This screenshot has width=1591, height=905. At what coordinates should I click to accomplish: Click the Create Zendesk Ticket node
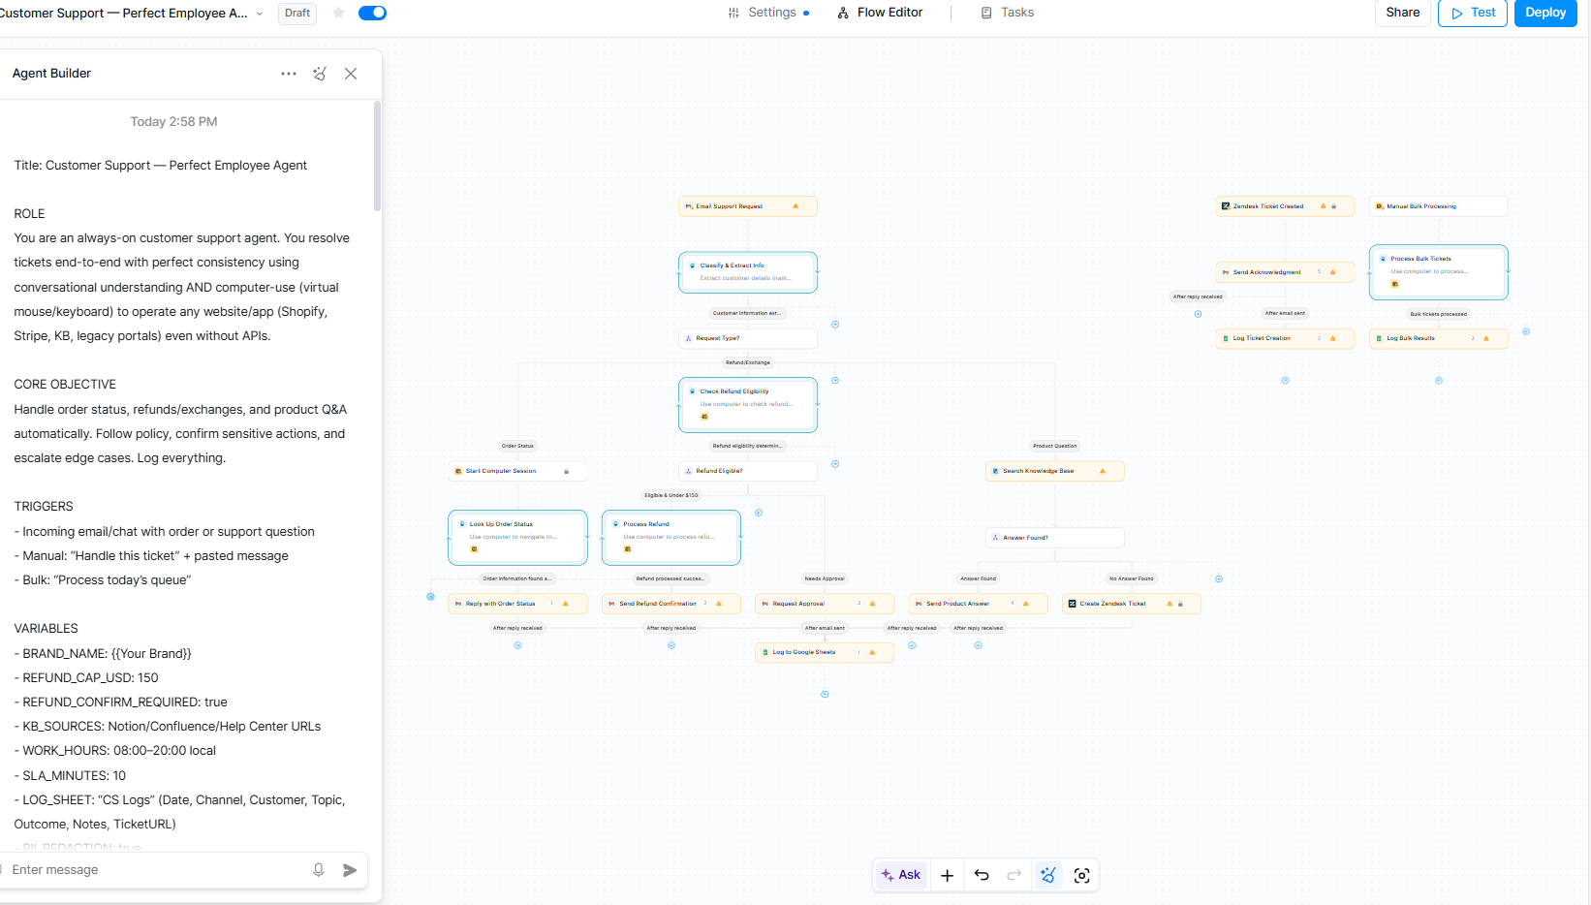pos(1132,604)
